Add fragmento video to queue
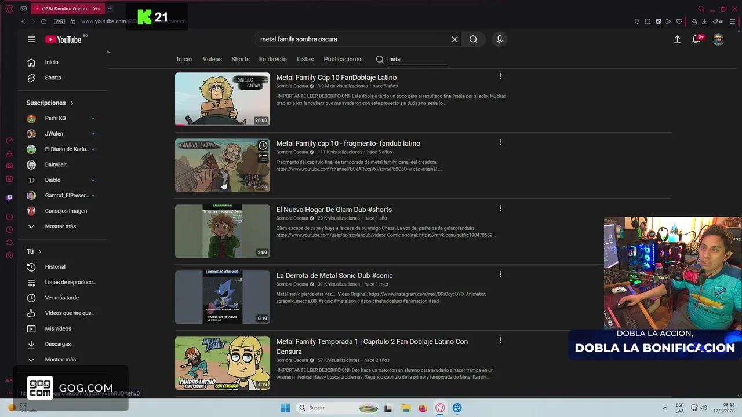The width and height of the screenshot is (742, 417). [x=263, y=158]
